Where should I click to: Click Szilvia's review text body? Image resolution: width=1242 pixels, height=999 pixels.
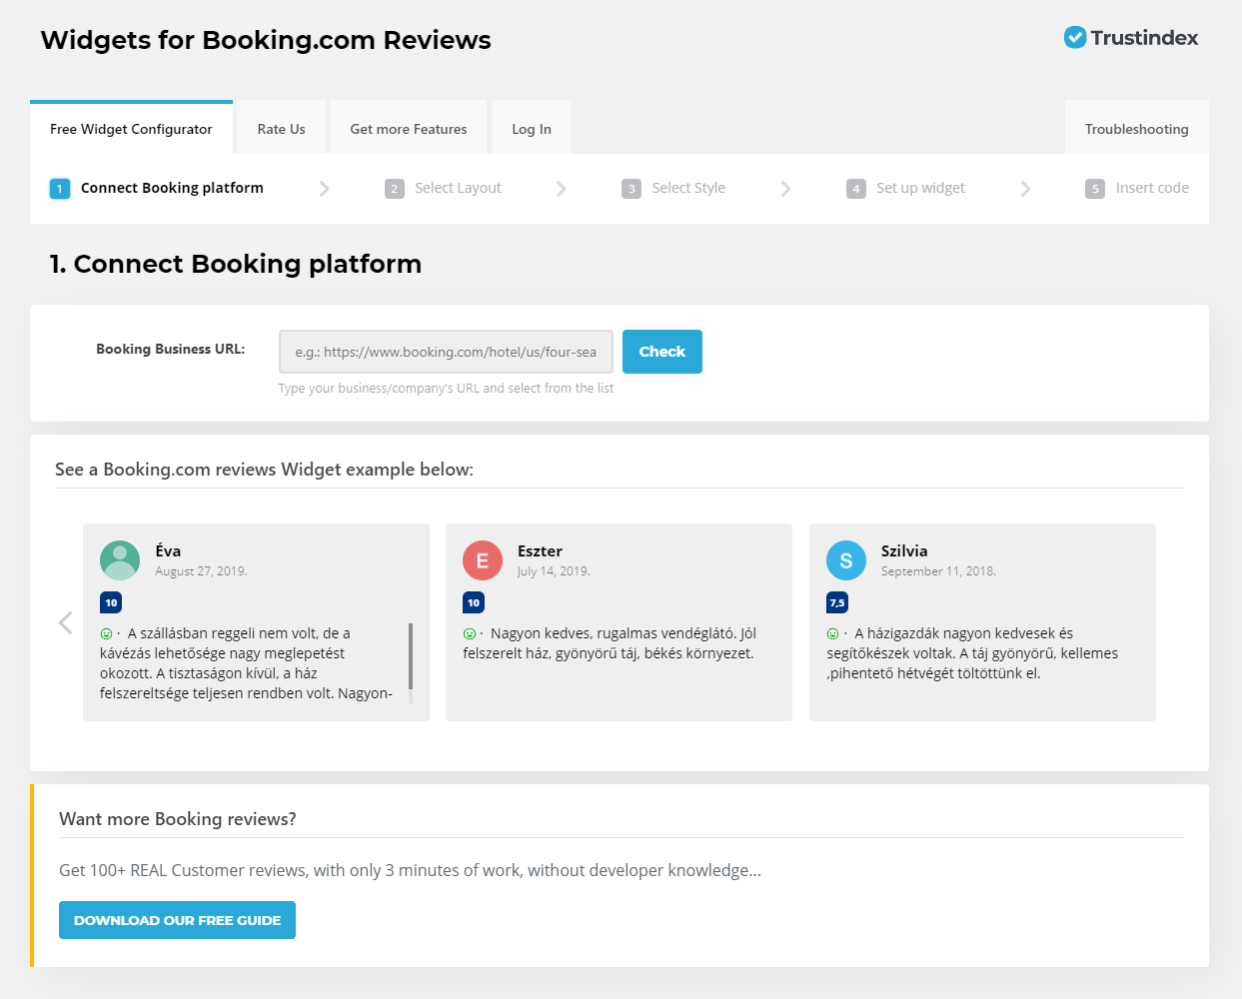972,653
